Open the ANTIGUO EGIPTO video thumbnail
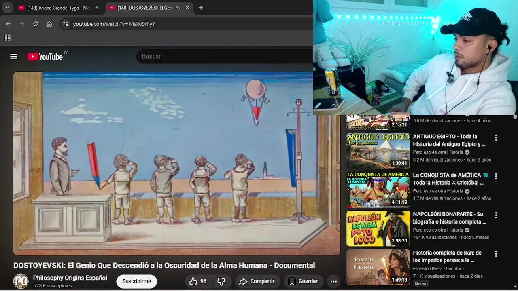The width and height of the screenshot is (518, 291). [x=378, y=151]
